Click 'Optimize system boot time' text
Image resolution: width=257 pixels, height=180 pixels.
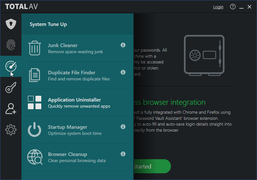75,134
